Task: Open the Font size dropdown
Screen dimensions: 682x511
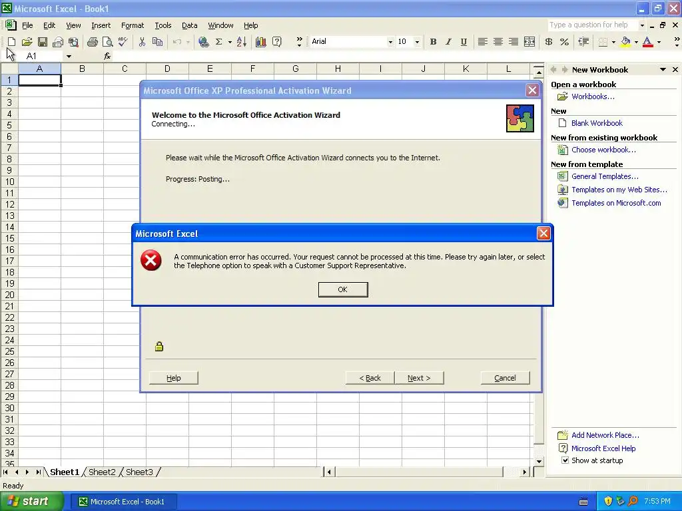Action: pos(417,42)
